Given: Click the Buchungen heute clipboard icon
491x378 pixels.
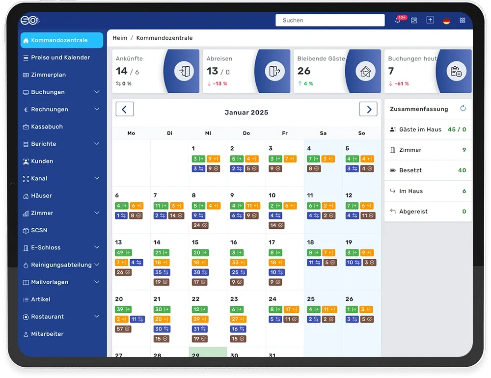Looking at the screenshot, I should 456,71.
